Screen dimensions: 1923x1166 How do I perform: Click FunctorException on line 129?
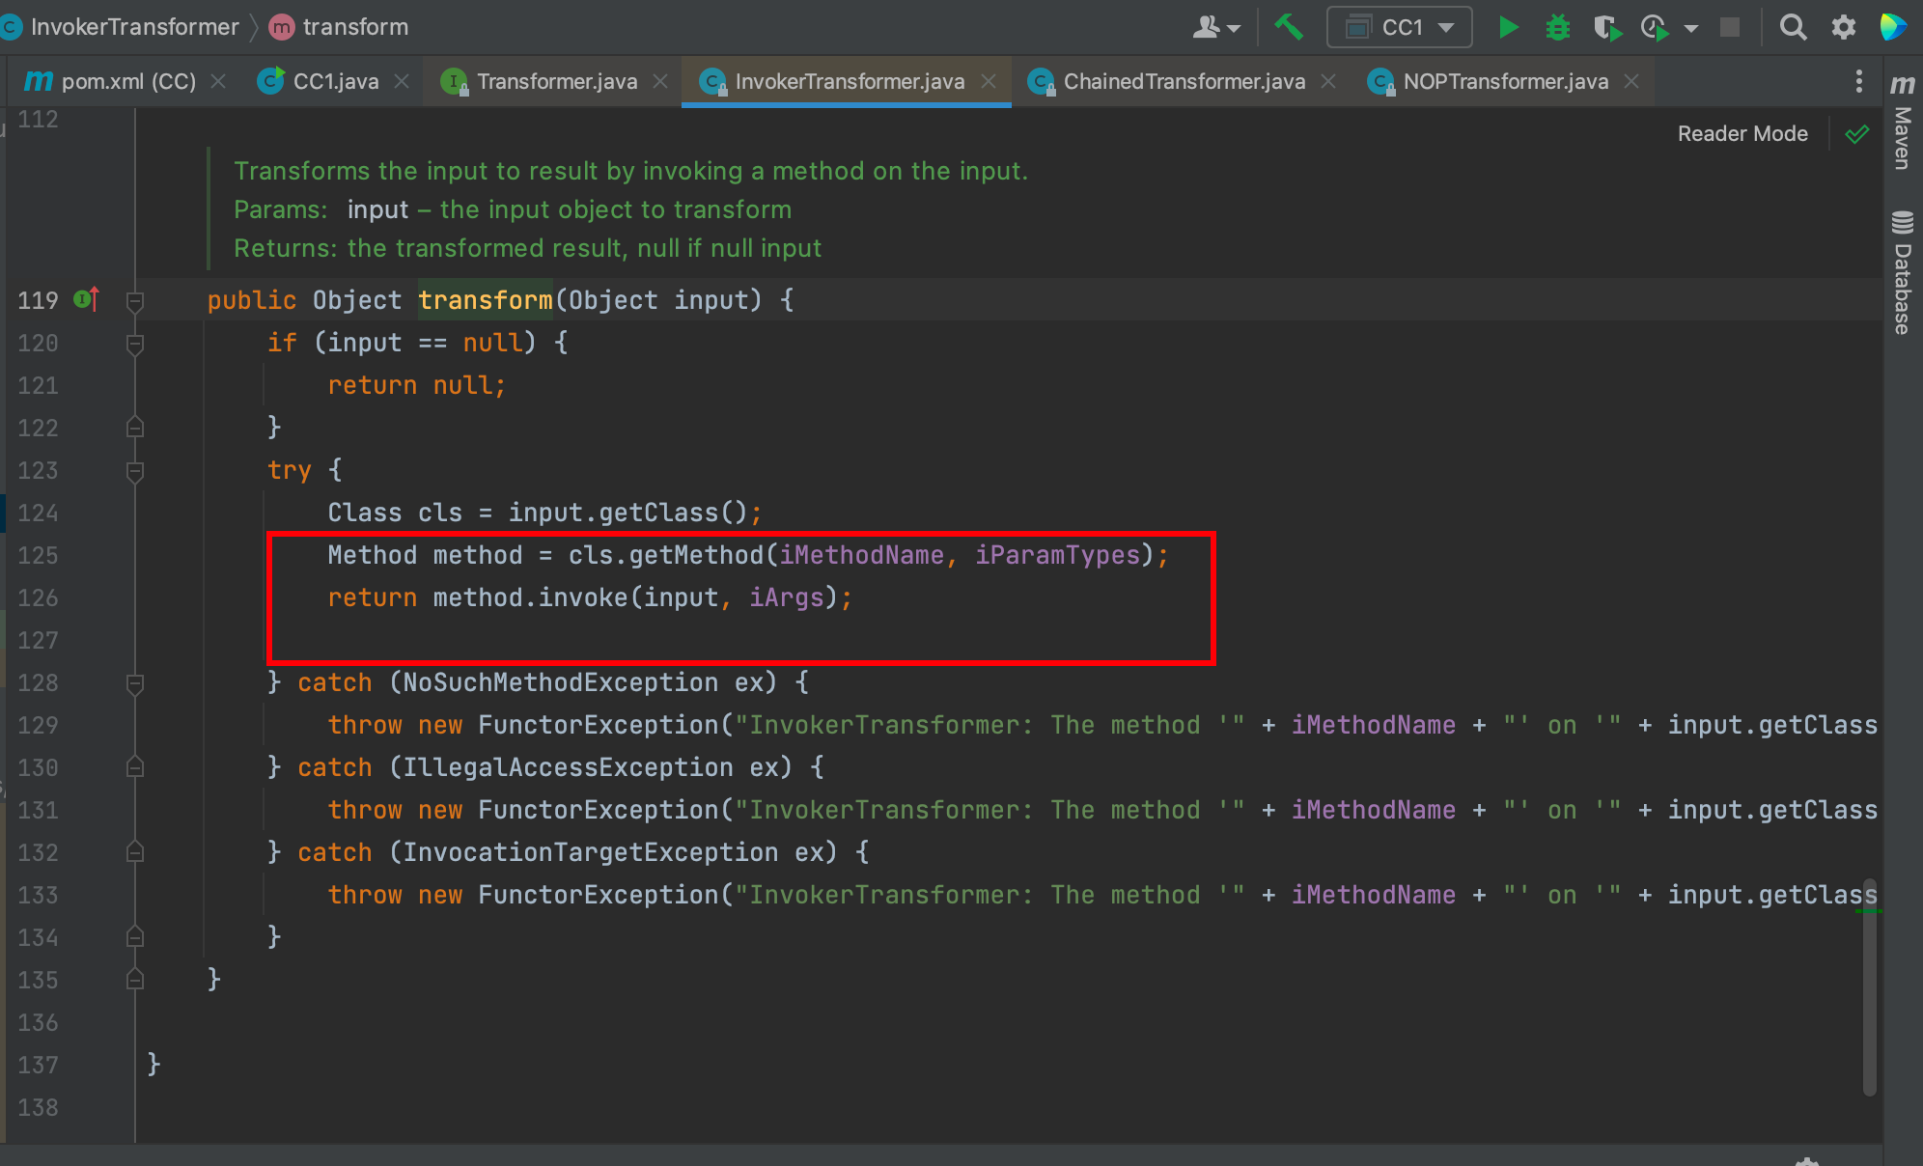point(599,725)
